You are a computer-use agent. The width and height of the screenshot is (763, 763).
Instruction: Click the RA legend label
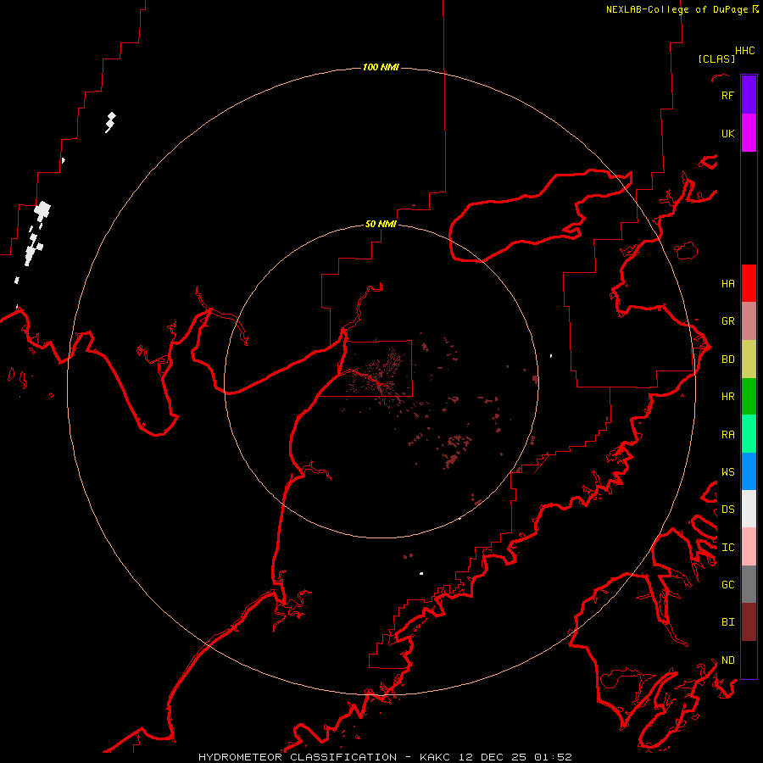point(727,435)
